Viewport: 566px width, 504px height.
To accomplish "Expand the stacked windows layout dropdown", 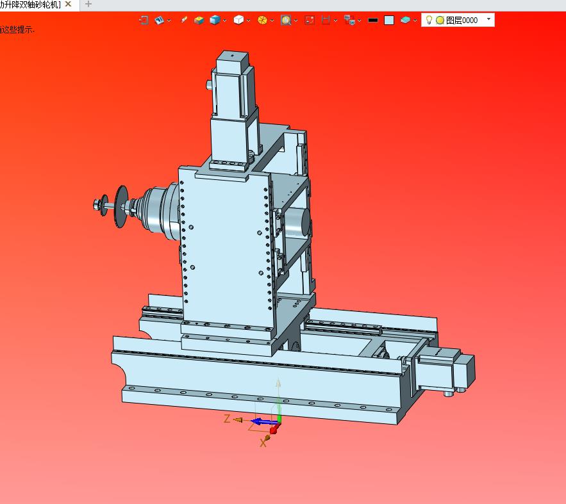I will (x=359, y=20).
